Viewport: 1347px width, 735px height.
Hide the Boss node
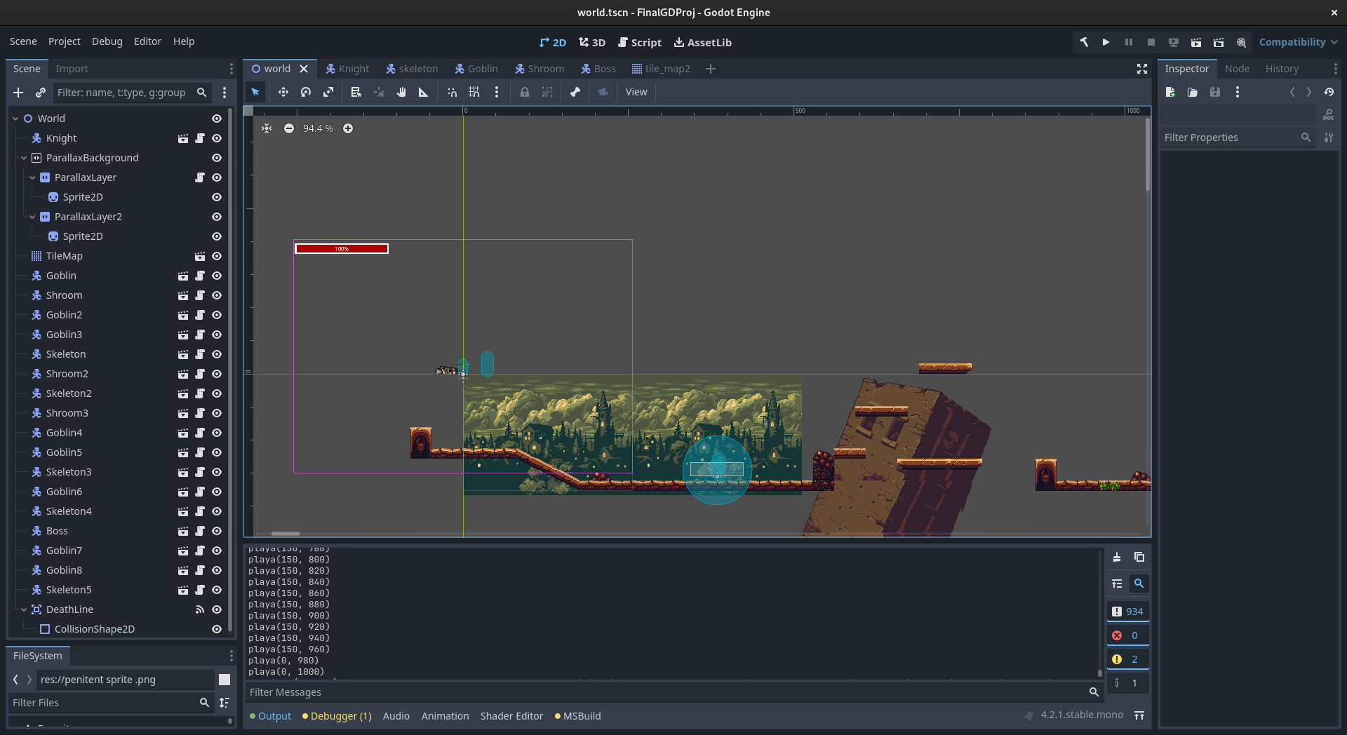[x=217, y=531]
